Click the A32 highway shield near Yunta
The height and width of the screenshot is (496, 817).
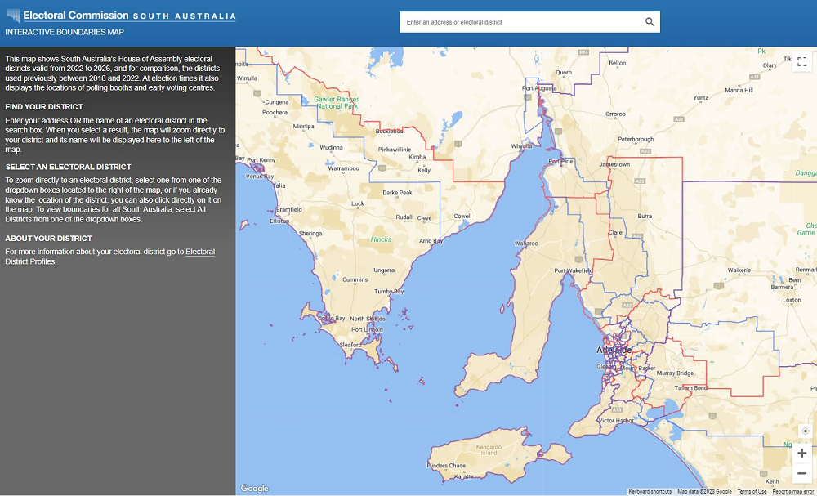[679, 118]
